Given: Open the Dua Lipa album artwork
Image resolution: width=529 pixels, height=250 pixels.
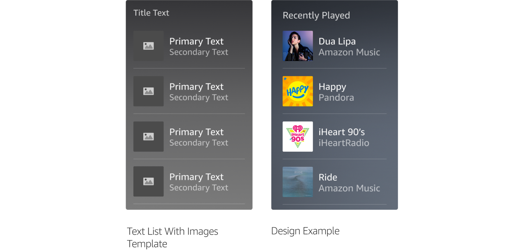Looking at the screenshot, I should [x=298, y=46].
